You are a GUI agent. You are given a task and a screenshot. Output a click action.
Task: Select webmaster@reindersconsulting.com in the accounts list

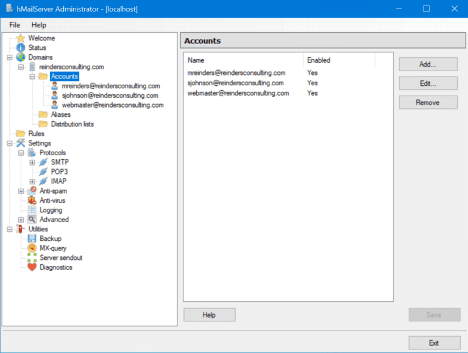[238, 93]
